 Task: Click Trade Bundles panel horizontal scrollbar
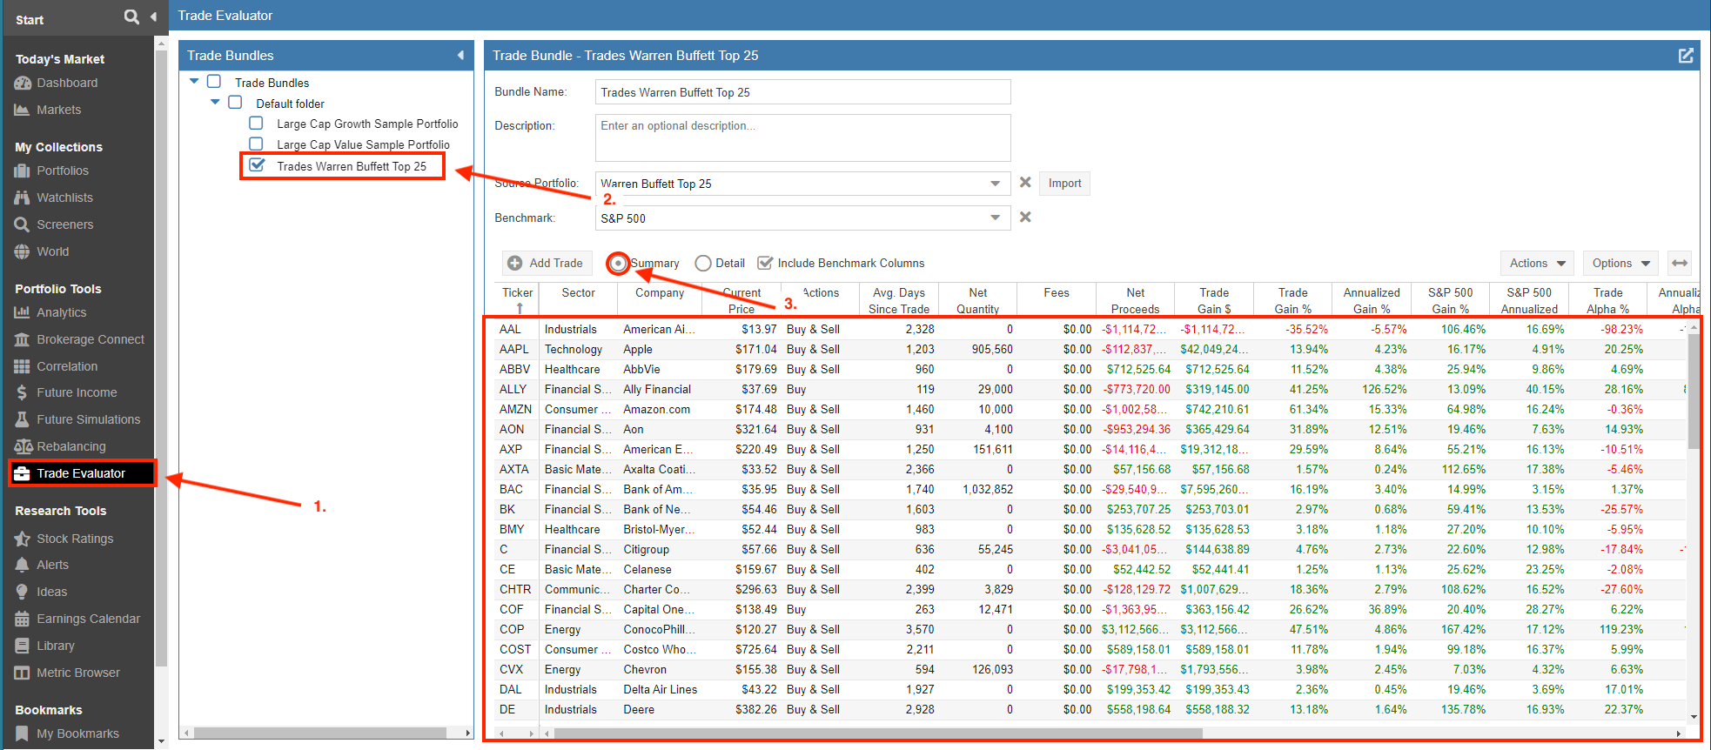tap(320, 733)
